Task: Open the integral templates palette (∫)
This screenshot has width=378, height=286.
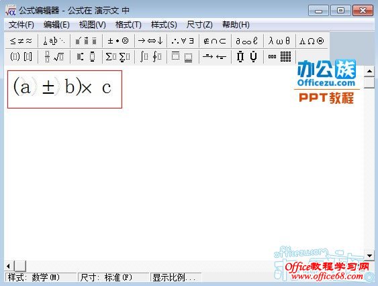Action: click(150, 57)
